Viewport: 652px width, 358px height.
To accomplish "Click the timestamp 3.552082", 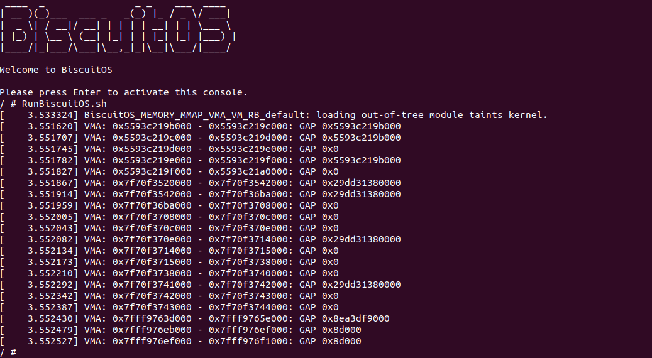I will (53, 239).
